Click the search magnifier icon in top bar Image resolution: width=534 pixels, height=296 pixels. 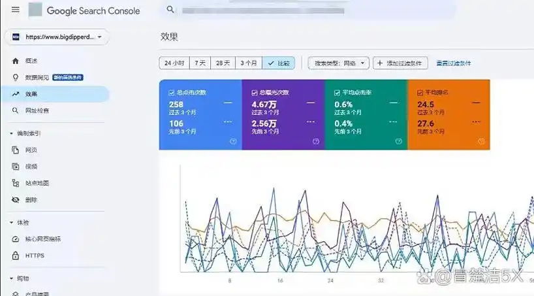click(170, 10)
